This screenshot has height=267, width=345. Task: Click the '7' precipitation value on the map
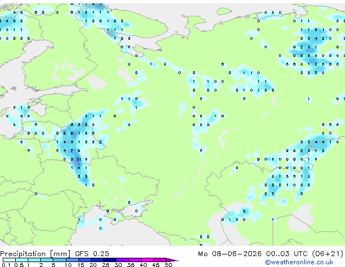[x=72, y=151]
